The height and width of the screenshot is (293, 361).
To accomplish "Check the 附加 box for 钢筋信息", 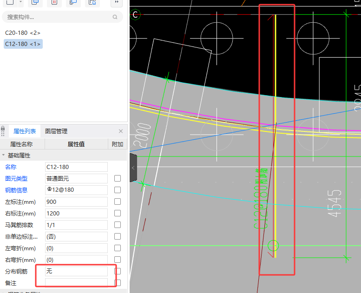I will (x=118, y=190).
